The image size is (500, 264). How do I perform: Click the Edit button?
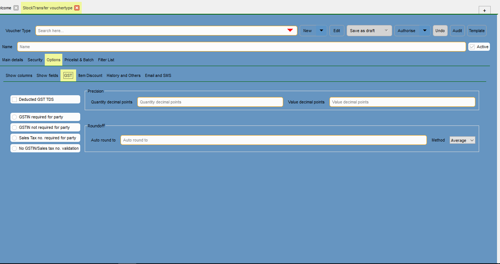coord(337,31)
